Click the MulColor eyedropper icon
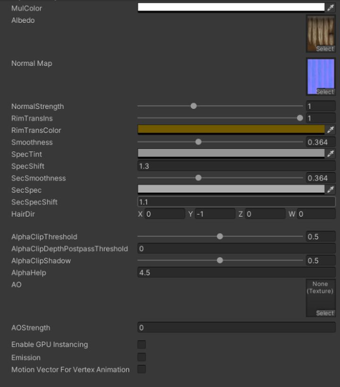Screen dimensions: 340x387 click(x=331, y=8)
